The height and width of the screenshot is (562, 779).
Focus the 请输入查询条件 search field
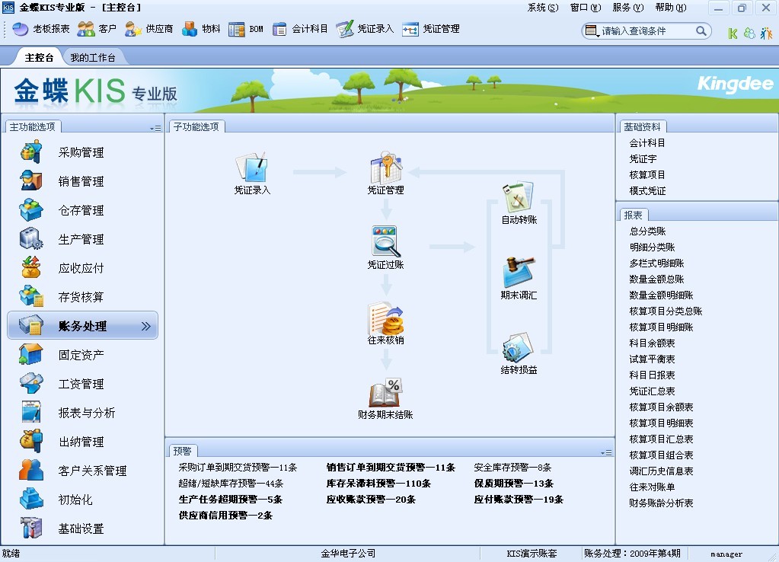point(645,30)
